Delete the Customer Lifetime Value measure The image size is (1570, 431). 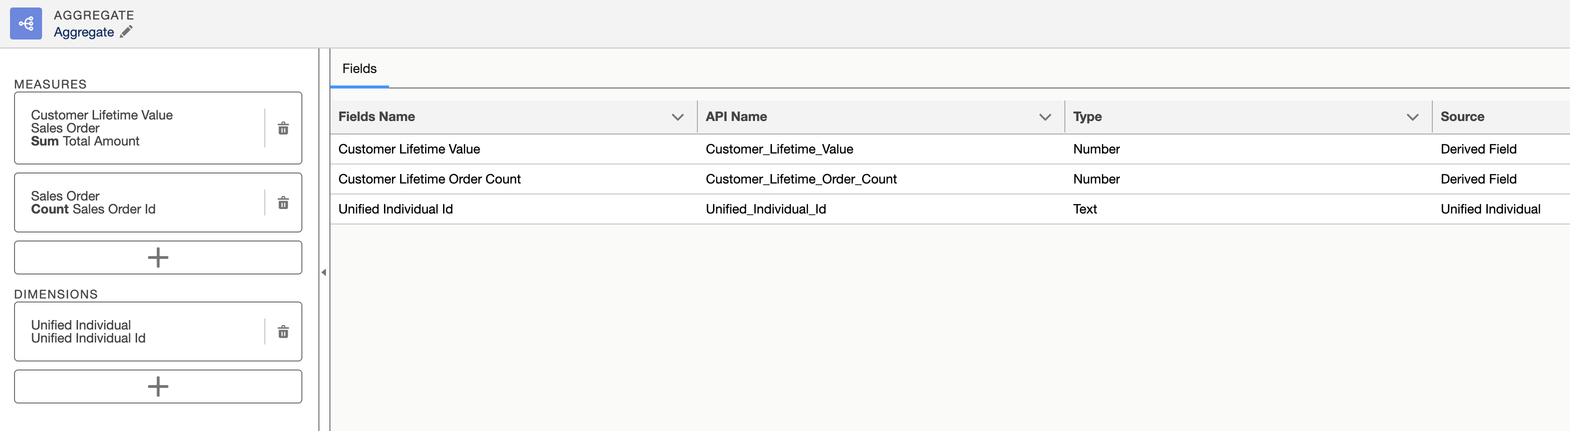point(283,128)
